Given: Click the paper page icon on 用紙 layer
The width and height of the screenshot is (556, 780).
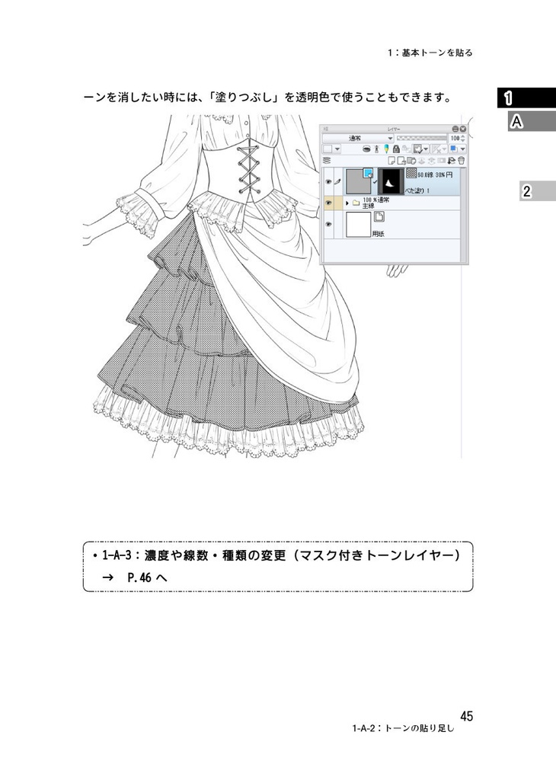Looking at the screenshot, I should click(379, 217).
